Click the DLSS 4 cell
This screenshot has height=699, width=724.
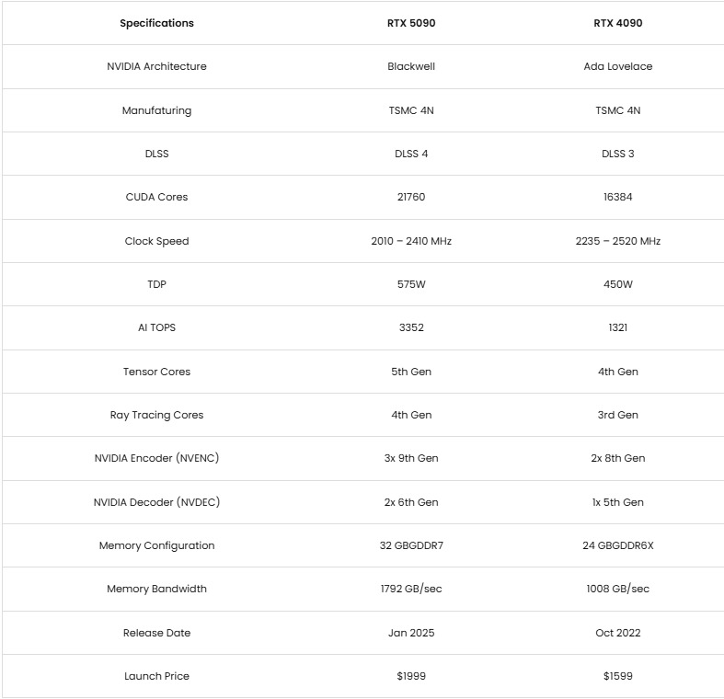click(x=410, y=154)
